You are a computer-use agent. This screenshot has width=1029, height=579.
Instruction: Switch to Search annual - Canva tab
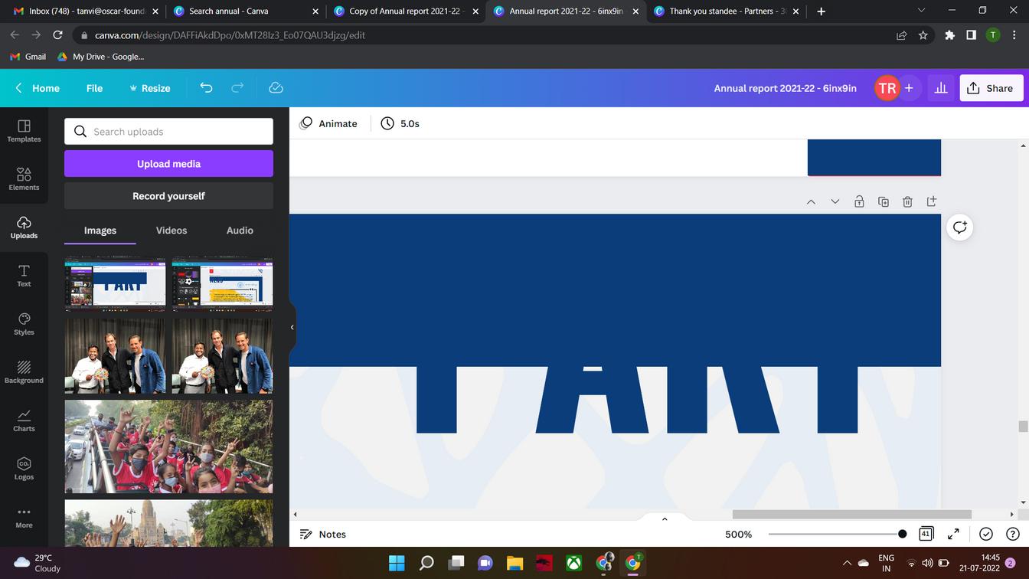[246, 11]
